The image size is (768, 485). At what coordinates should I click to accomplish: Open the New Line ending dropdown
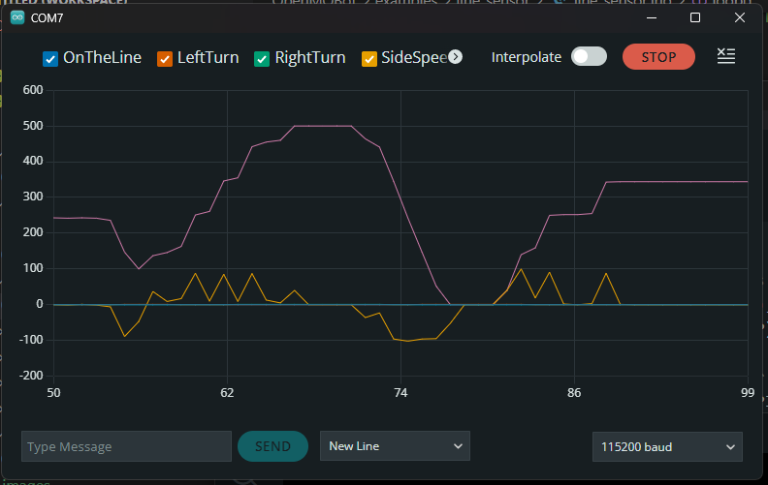395,446
